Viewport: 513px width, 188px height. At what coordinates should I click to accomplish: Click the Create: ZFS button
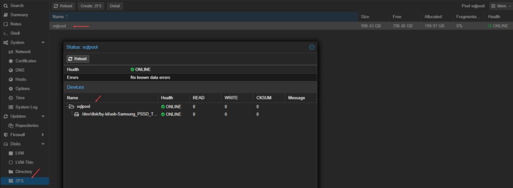(91, 6)
